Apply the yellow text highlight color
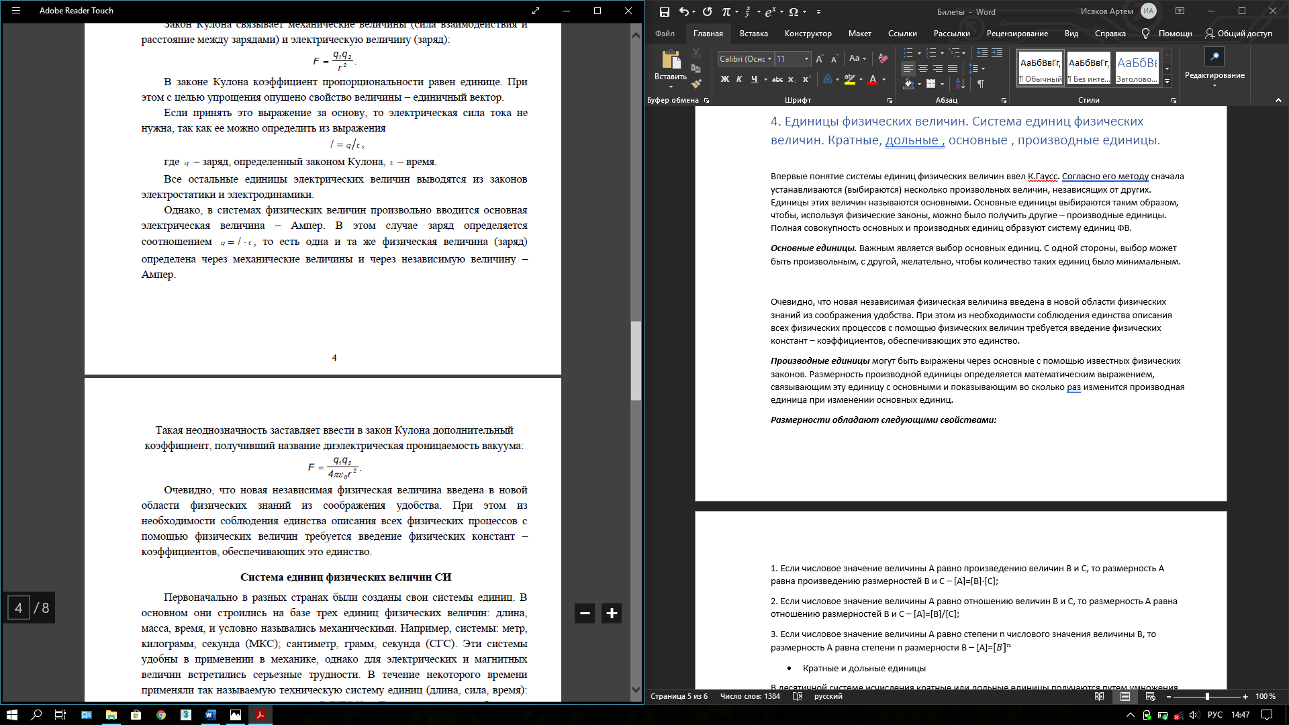This screenshot has width=1289, height=725. (x=849, y=79)
